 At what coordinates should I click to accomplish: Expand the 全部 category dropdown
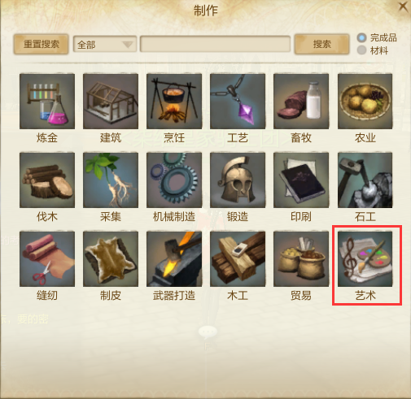pos(105,44)
